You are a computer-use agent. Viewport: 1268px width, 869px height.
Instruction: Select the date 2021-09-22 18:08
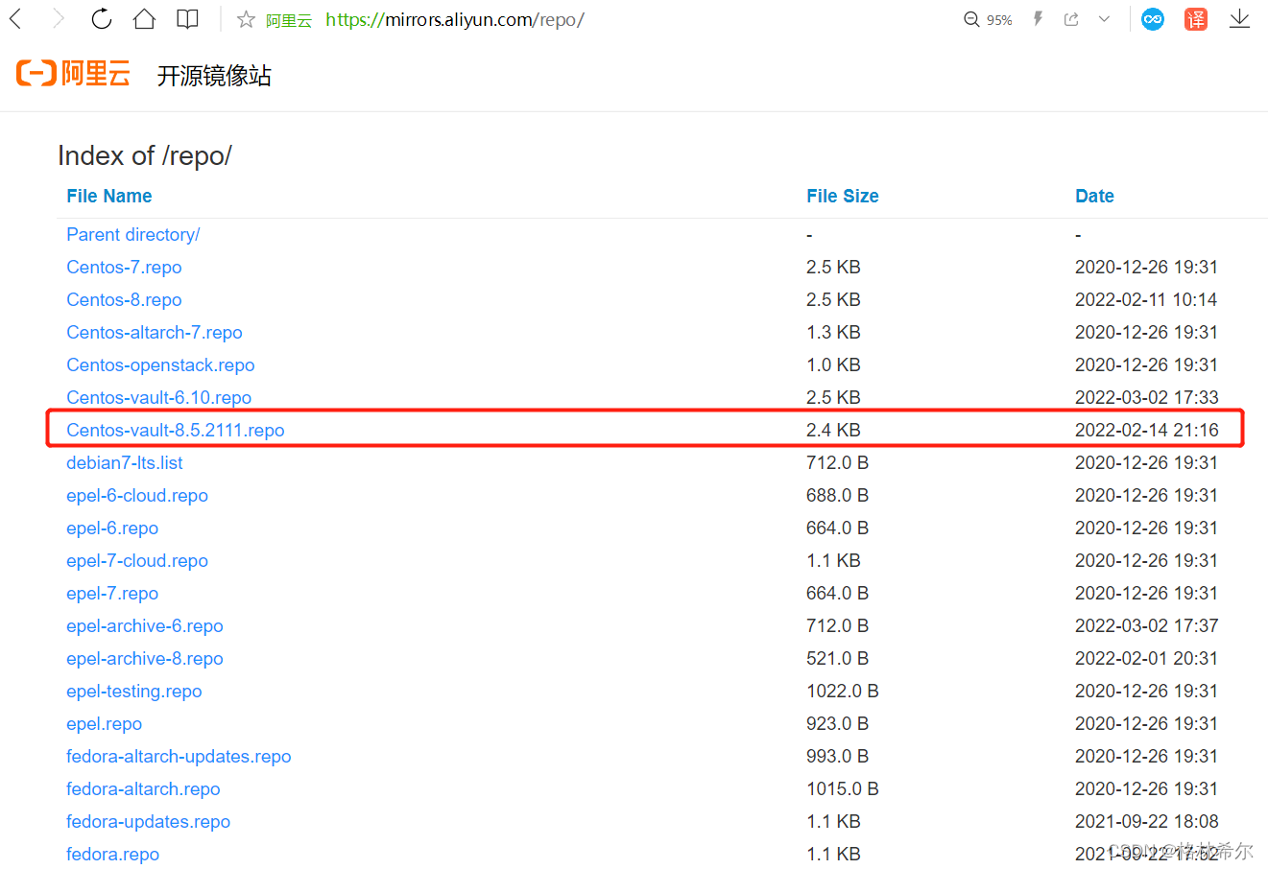(x=1147, y=821)
